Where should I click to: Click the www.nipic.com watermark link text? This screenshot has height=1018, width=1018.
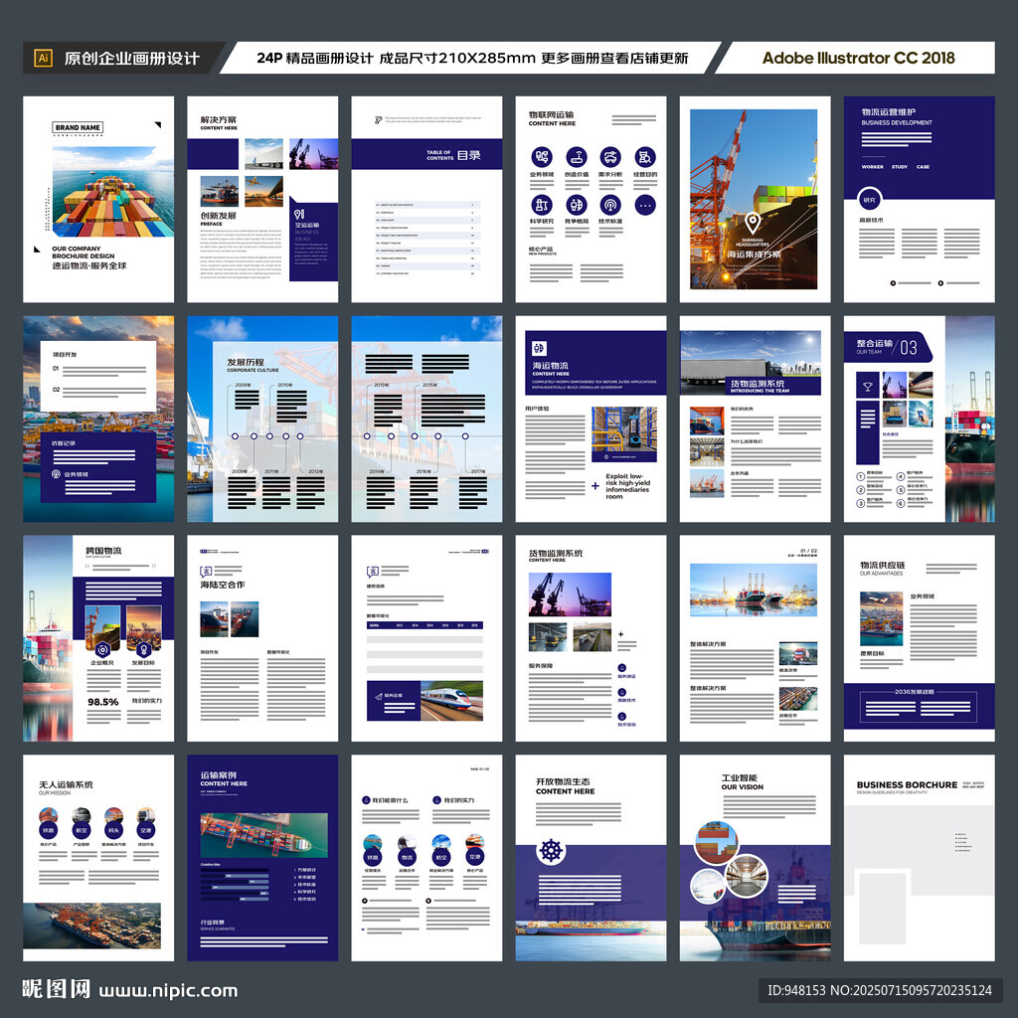point(168,990)
